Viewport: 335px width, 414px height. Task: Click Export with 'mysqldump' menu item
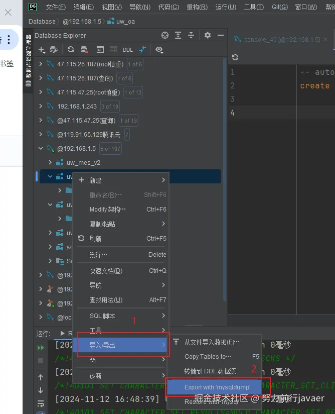coord(215,387)
